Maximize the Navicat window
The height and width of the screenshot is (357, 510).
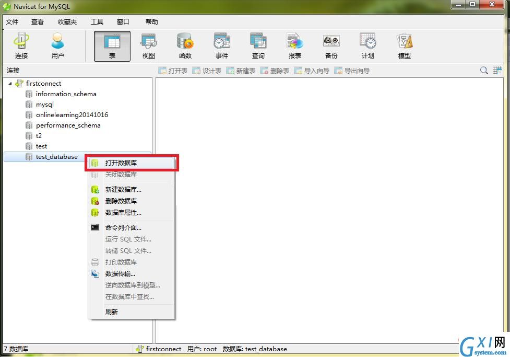(x=473, y=5)
